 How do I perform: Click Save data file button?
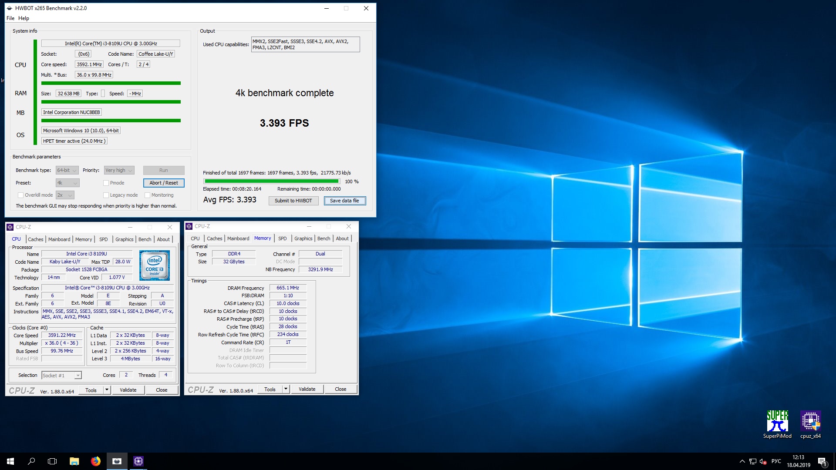(x=344, y=201)
